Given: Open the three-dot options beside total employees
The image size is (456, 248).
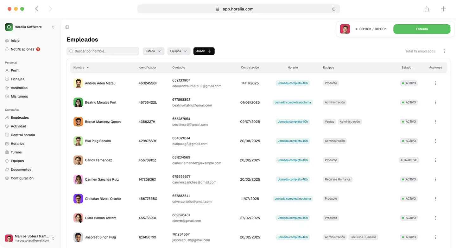Looking at the screenshot, I should click(445, 51).
